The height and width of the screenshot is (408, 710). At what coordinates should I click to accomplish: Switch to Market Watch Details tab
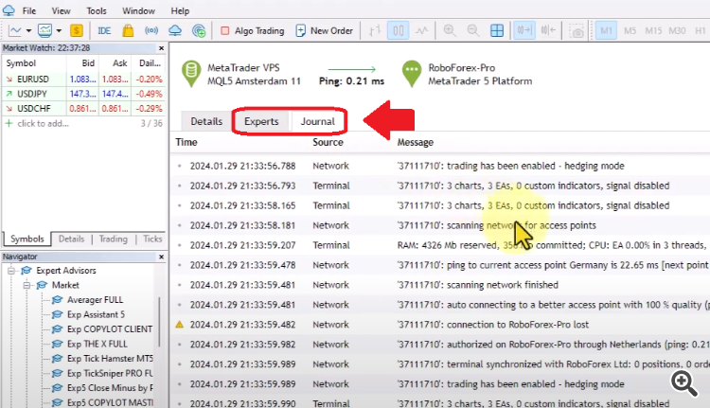click(x=71, y=239)
